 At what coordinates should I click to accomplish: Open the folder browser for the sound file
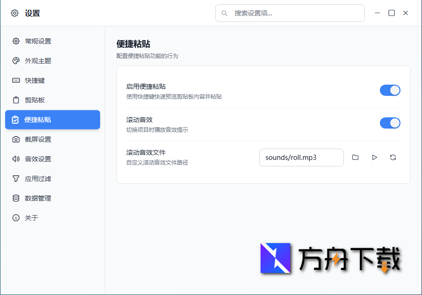(x=355, y=158)
